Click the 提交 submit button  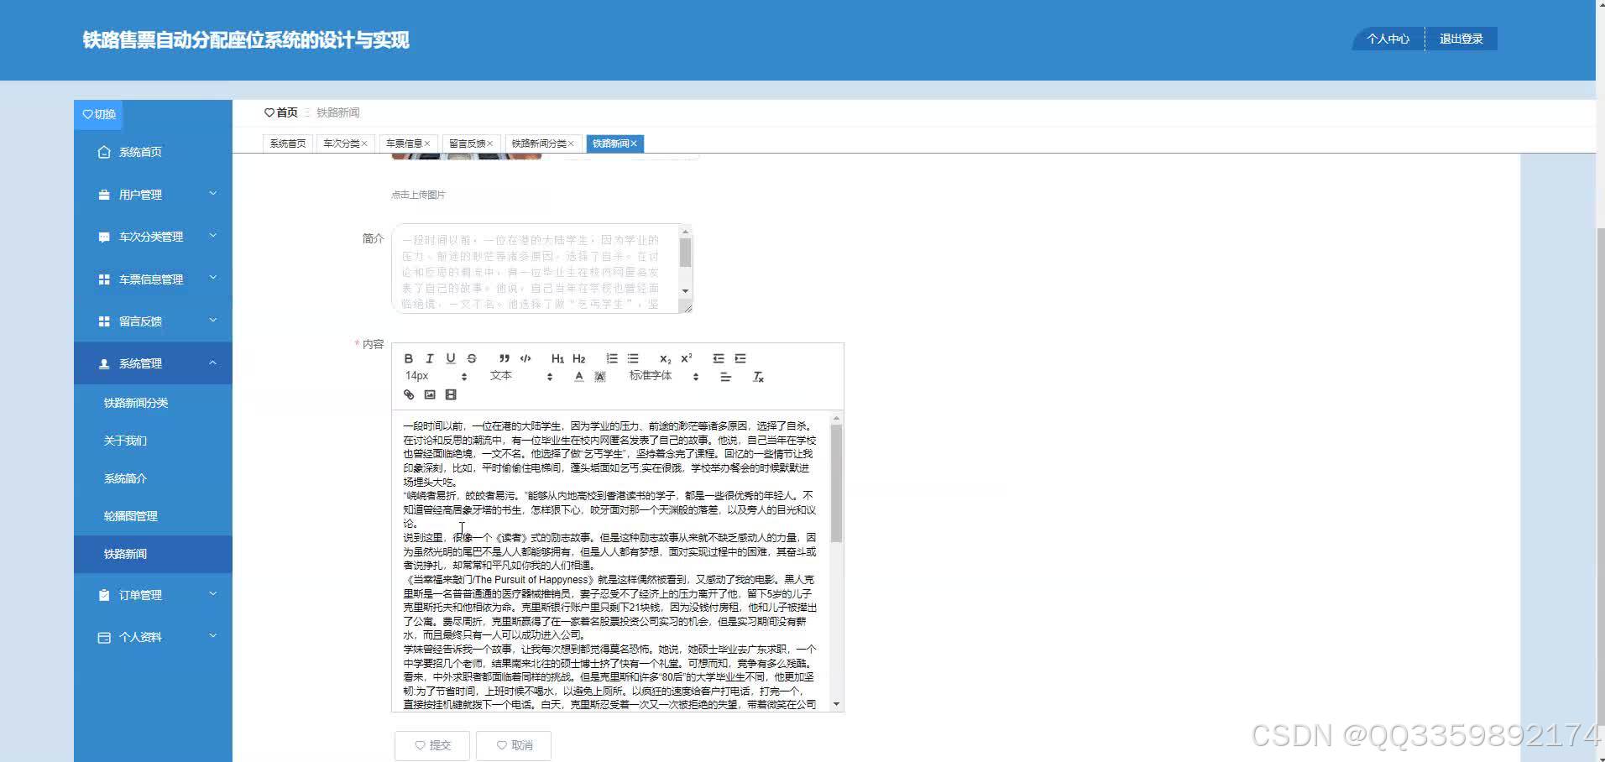coord(431,744)
